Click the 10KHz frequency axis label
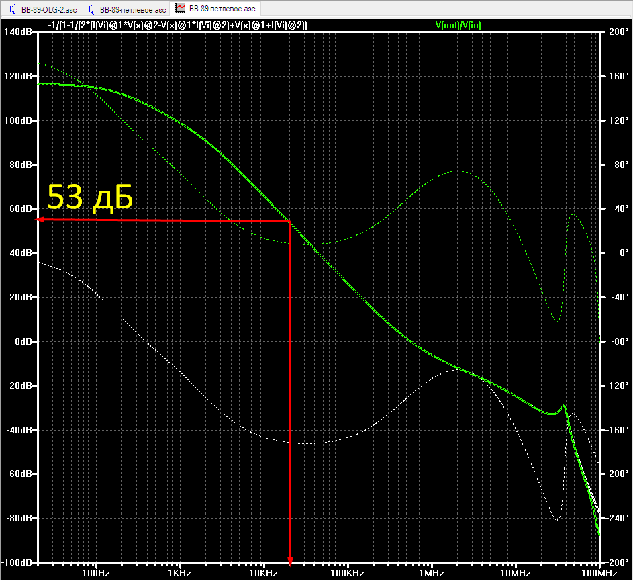The height and width of the screenshot is (581, 633). pyautogui.click(x=263, y=573)
